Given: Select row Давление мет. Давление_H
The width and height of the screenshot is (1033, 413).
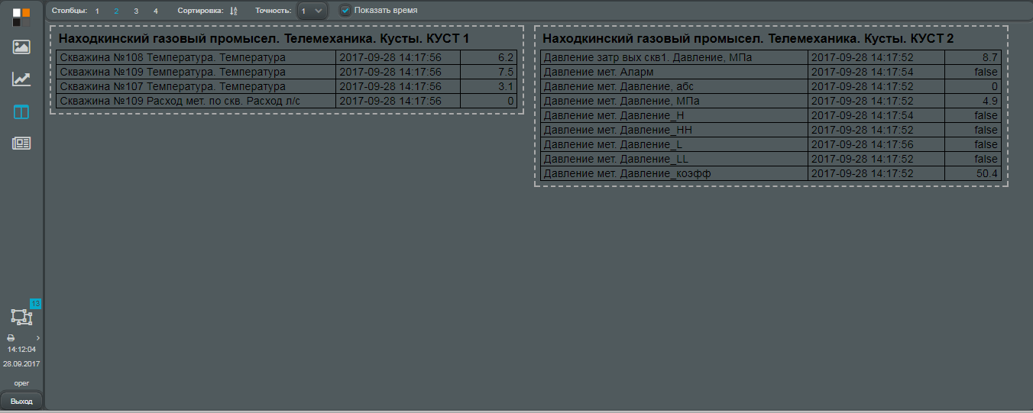Looking at the screenshot, I should click(771, 115).
